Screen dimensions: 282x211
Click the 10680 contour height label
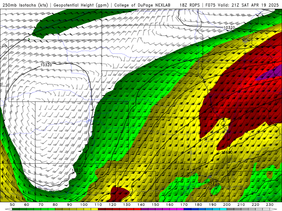[214, 185]
